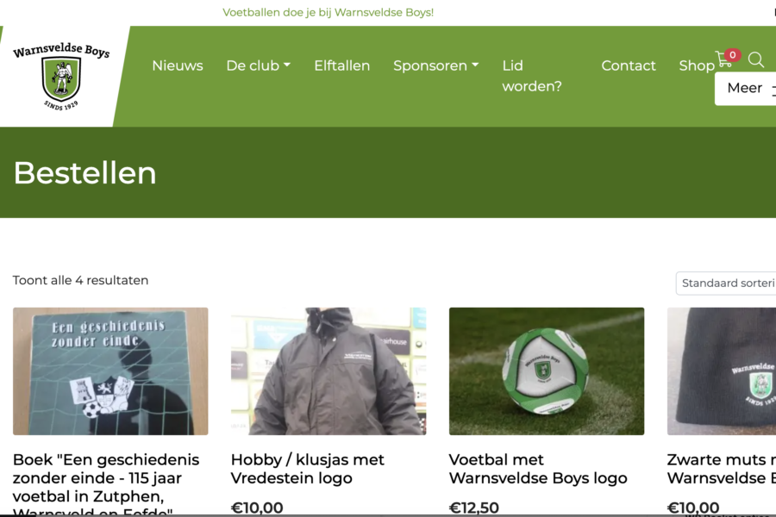This screenshot has height=517, width=776.
Task: Click the search magnifier icon
Action: 755,59
